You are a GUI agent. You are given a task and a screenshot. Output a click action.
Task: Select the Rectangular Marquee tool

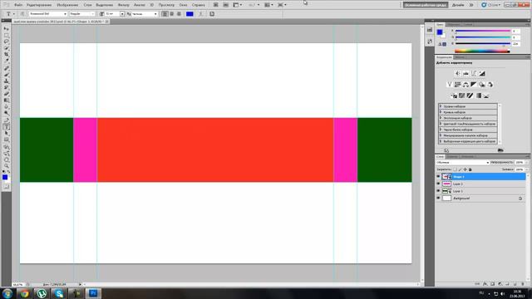[x=6, y=35]
